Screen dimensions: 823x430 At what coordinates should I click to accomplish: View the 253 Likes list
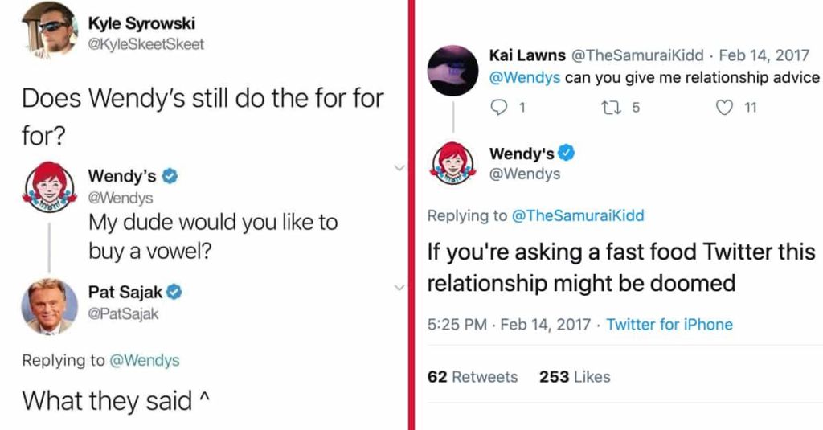point(575,377)
